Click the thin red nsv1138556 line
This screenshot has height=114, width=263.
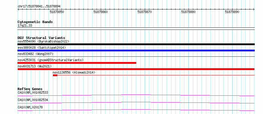(x=156, y=75)
